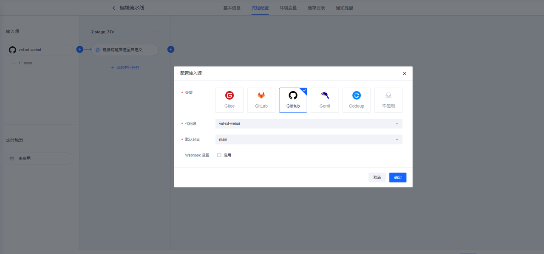Close the 配置输入源 dialog with X
This screenshot has width=544, height=254.
(x=405, y=73)
